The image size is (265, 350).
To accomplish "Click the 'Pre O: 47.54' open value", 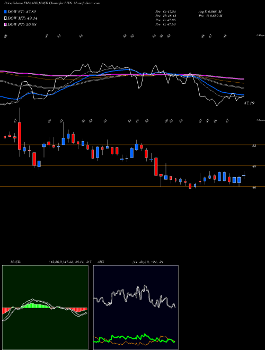I will pyautogui.click(x=166, y=12).
